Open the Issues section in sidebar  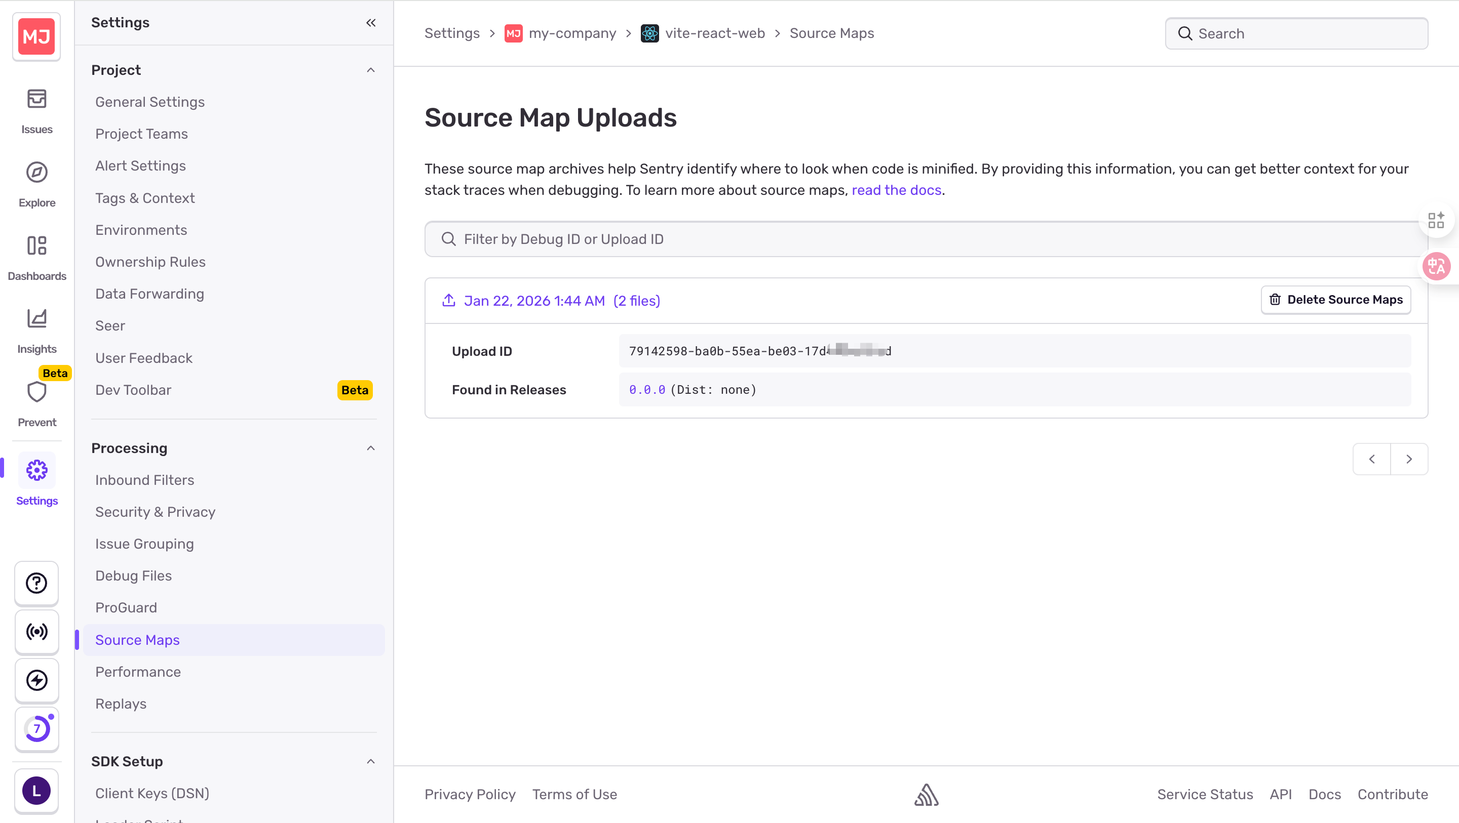point(37,111)
